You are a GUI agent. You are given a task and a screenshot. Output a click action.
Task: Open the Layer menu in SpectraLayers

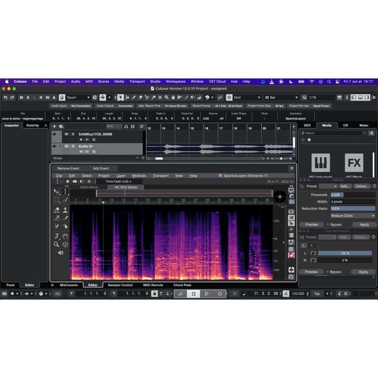click(x=121, y=175)
